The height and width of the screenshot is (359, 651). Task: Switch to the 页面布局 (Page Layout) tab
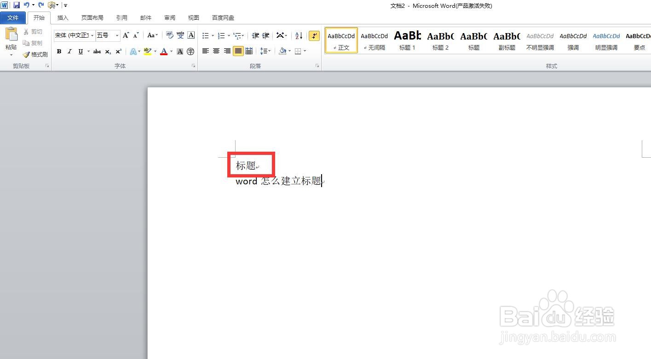[92, 18]
